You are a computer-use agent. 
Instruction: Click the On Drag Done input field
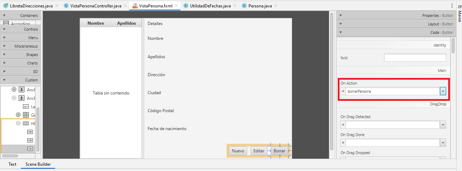tap(393, 142)
